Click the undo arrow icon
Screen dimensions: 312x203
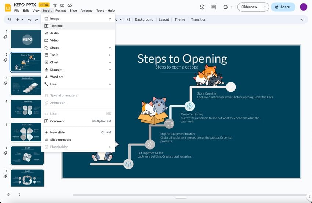pos(29,20)
